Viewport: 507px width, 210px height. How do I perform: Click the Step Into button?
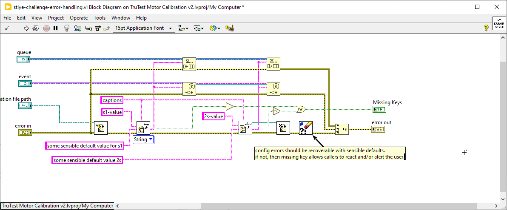point(88,28)
